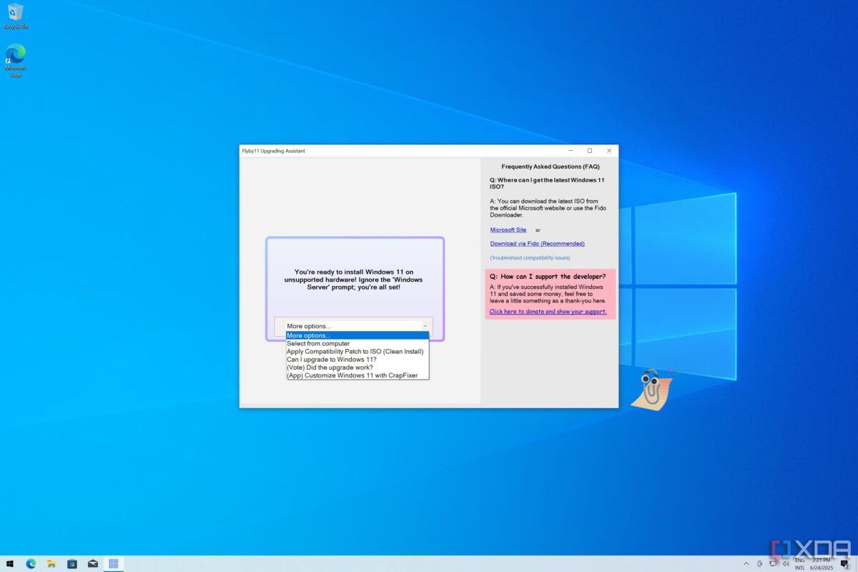
Task: Open the Recycle Bin desktop icon
Action: click(15, 13)
